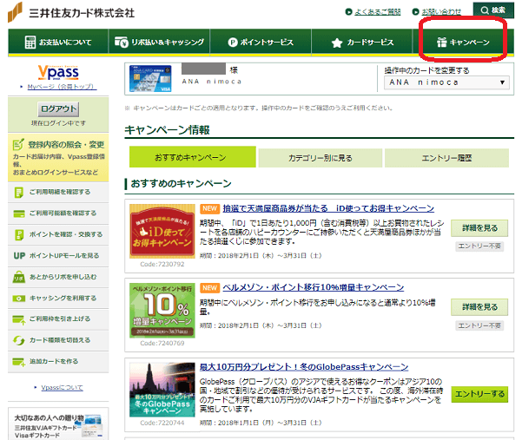Click the NEW badge on ベルメゾン campaign

click(209, 287)
